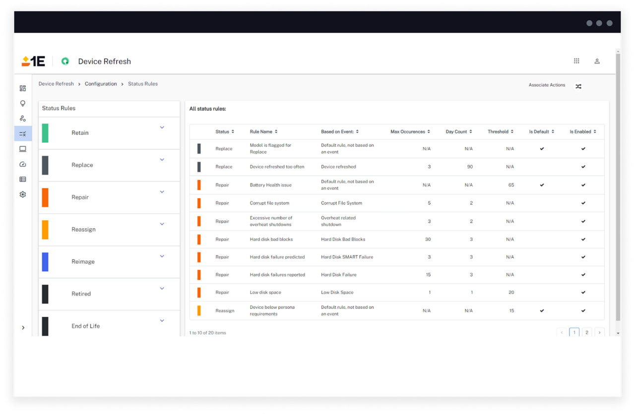Sort table by Based on Event column
635x414 pixels.
tap(340, 132)
